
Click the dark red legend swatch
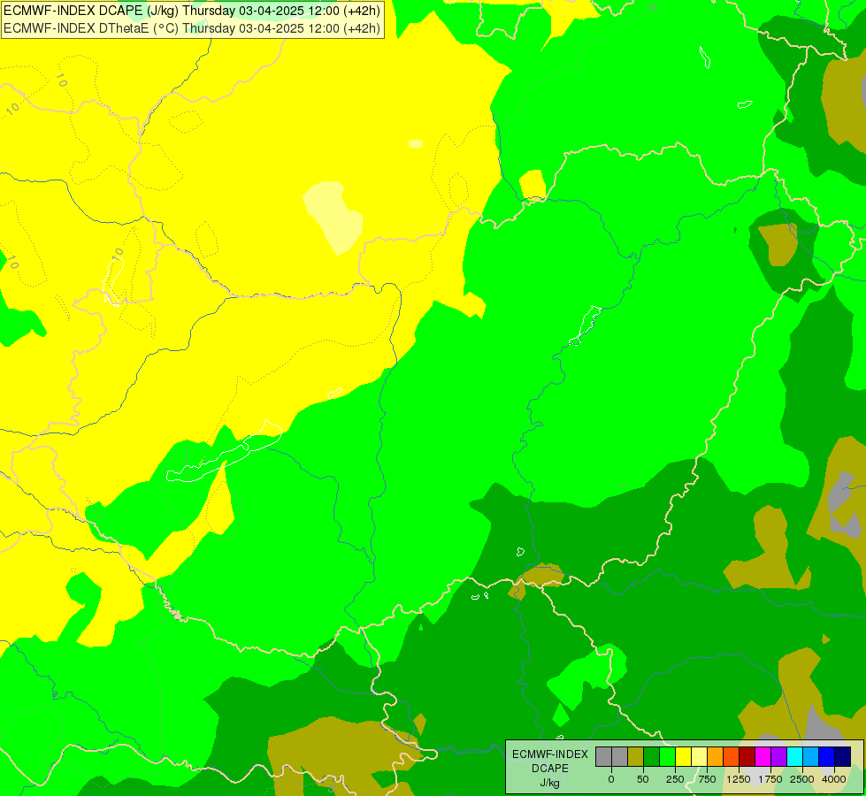point(747,756)
